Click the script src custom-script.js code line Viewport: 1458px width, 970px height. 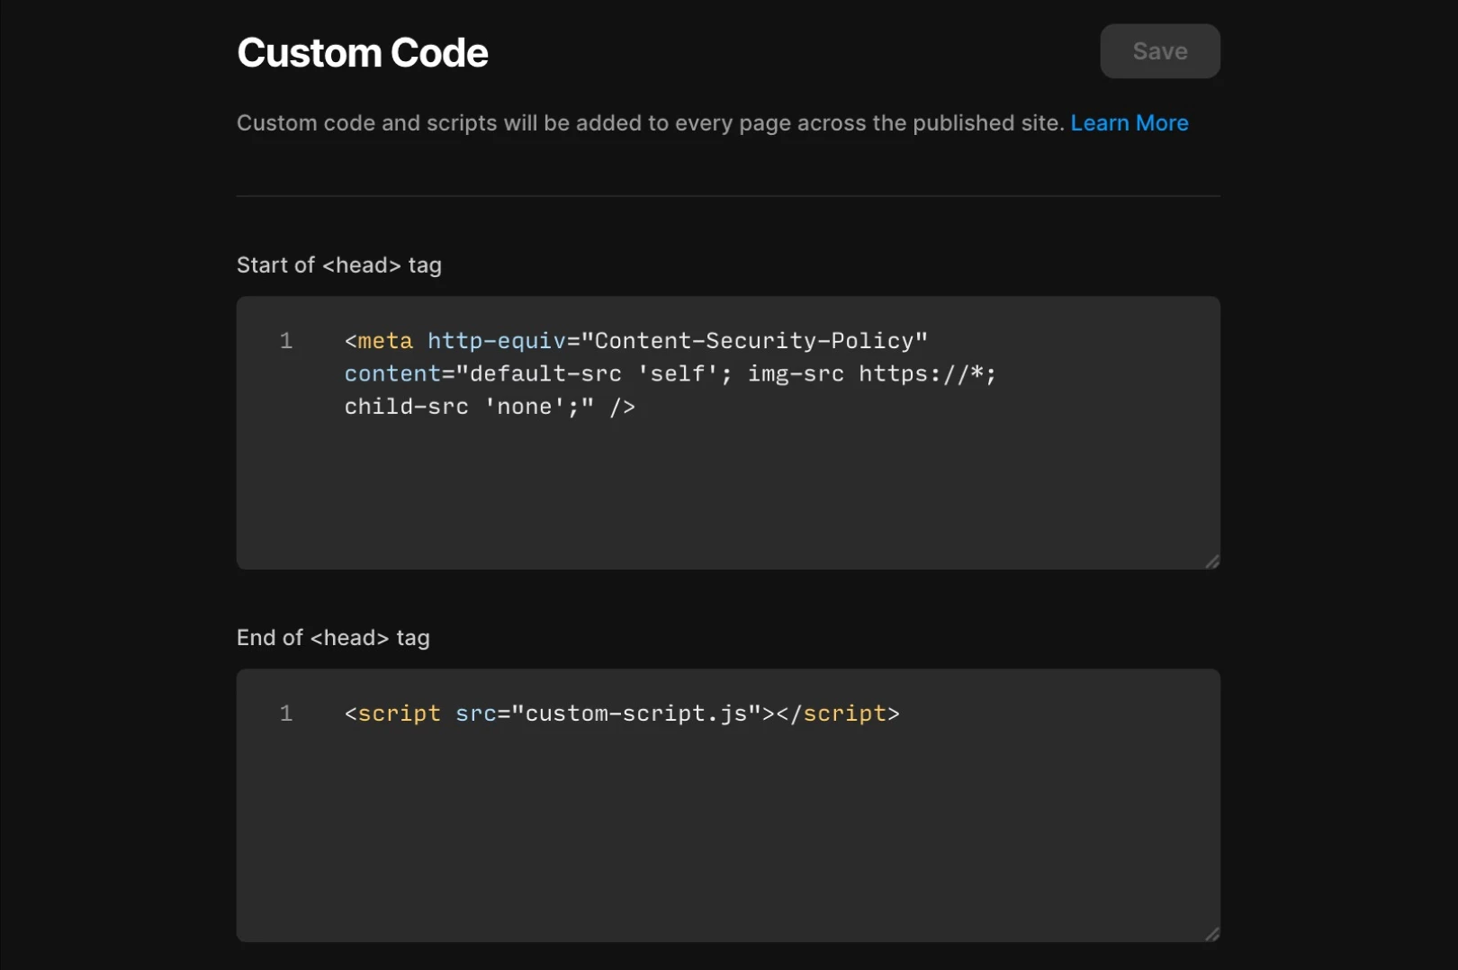tap(622, 714)
